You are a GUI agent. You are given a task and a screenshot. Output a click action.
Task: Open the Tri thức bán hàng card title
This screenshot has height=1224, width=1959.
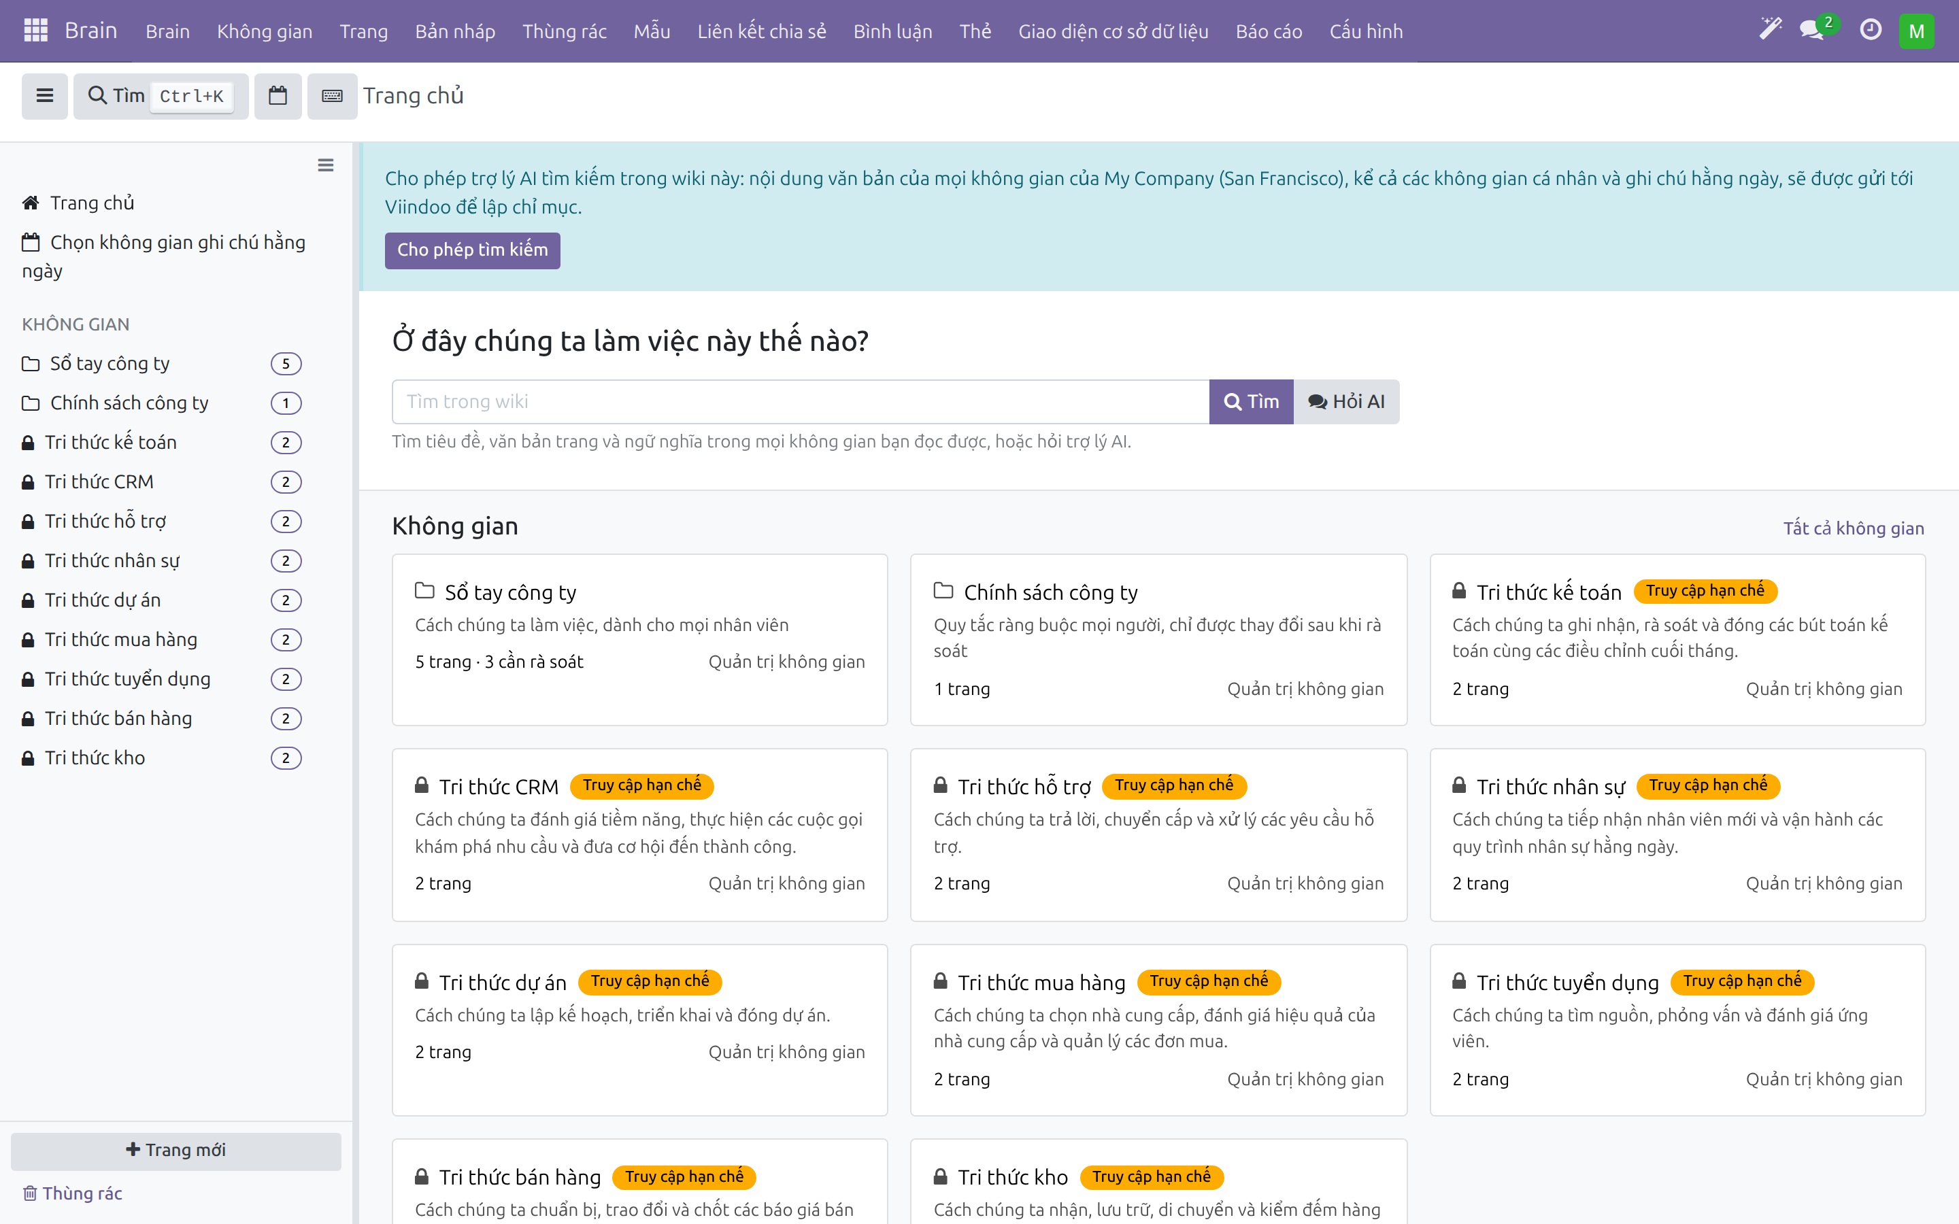[x=520, y=1177]
